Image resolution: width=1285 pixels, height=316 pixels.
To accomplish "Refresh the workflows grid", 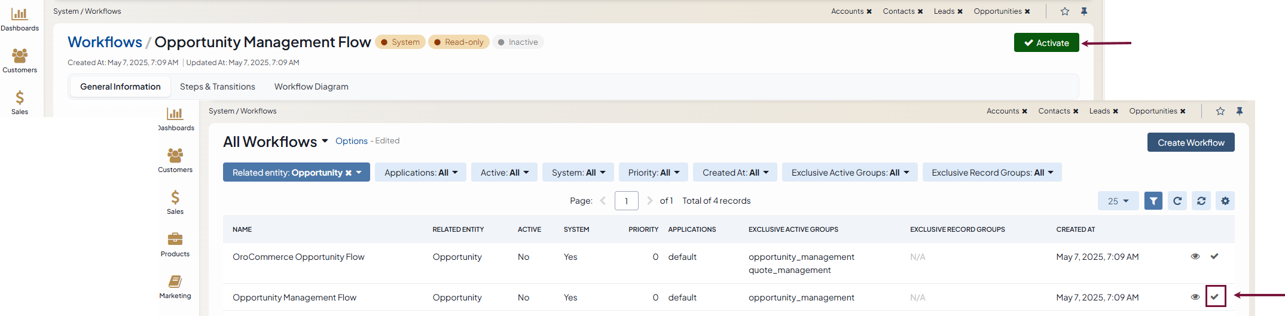I will point(1177,201).
